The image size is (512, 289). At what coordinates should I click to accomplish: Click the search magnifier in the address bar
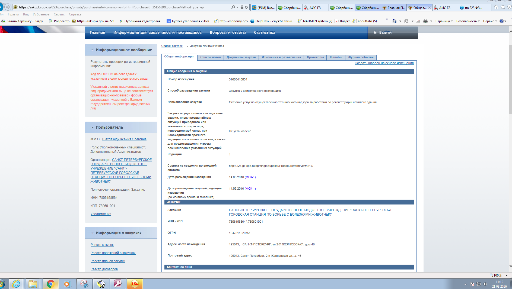233,7
